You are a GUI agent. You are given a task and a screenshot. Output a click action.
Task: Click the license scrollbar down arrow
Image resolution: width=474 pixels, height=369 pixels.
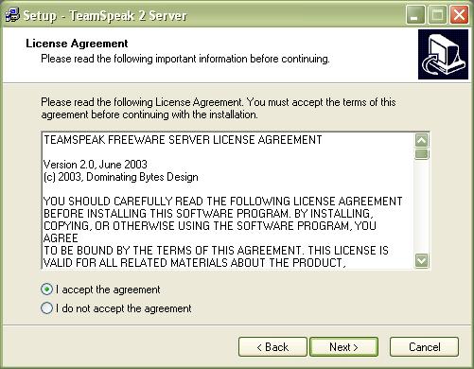click(x=422, y=261)
